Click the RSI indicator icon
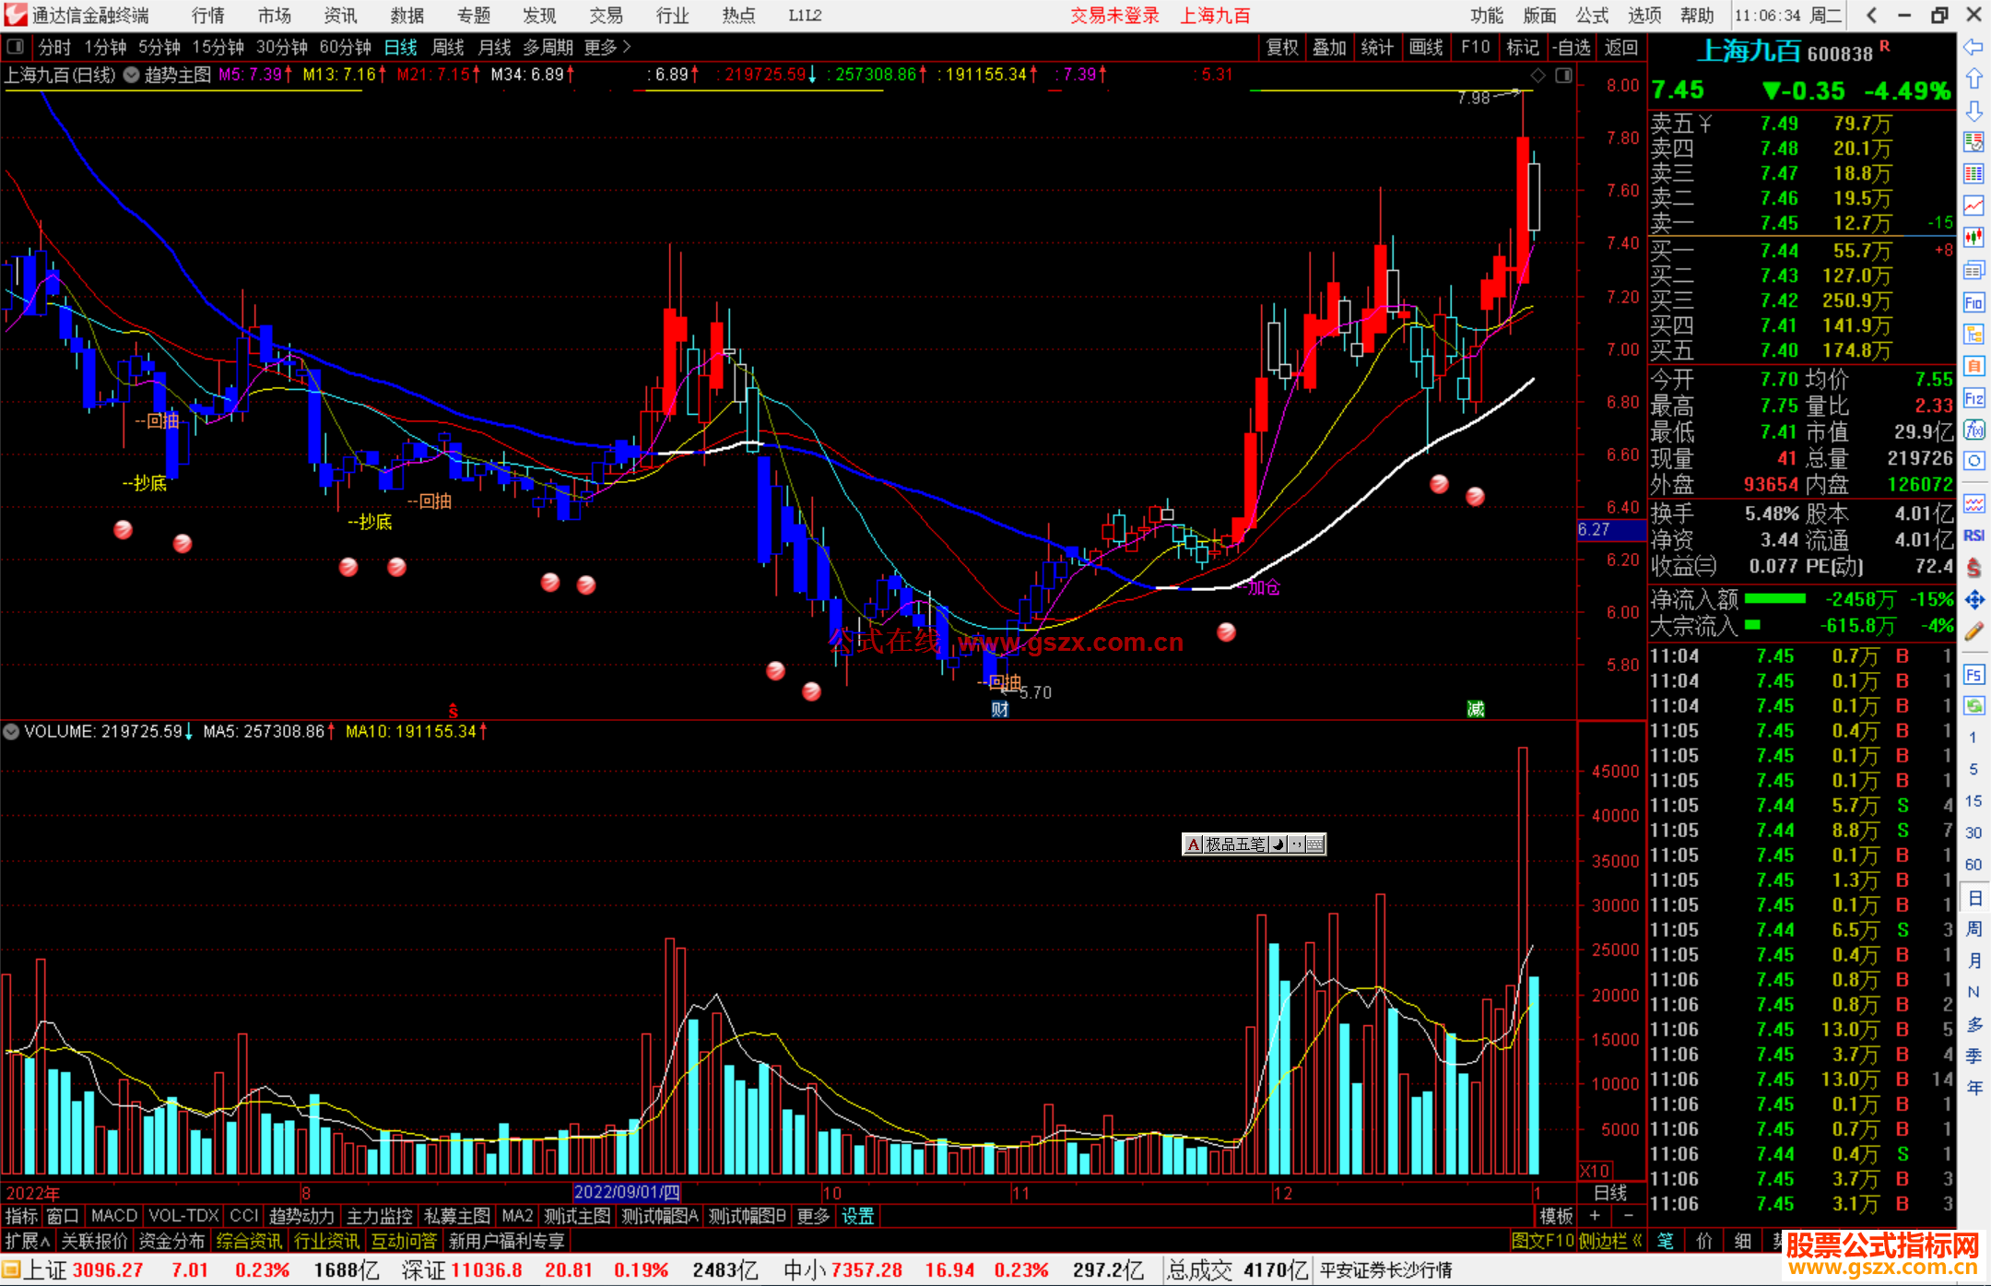The image size is (1991, 1286). (1973, 536)
